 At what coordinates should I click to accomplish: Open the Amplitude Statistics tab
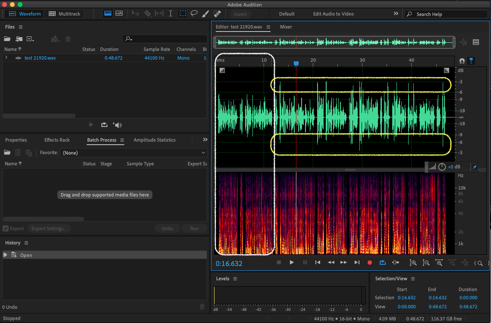point(154,140)
